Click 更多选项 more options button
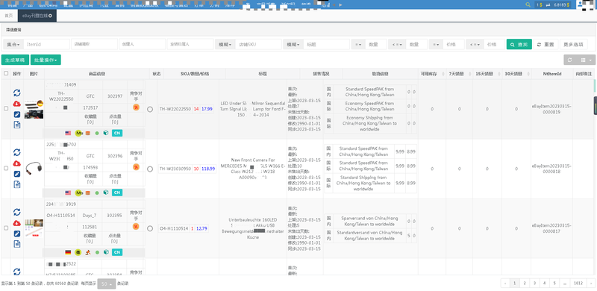Screen dimensions: 597x291 coord(573,44)
